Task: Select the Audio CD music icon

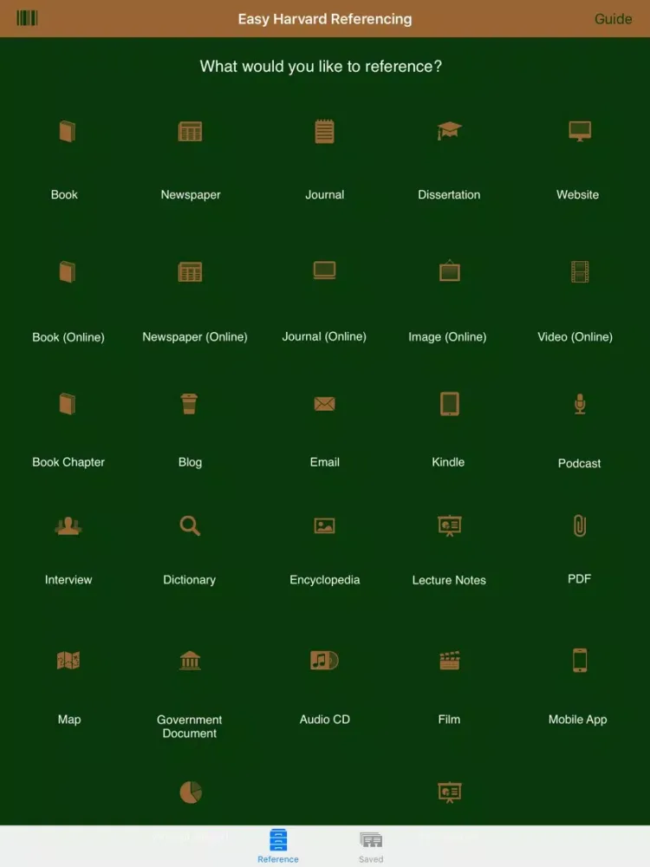Action: tap(324, 660)
